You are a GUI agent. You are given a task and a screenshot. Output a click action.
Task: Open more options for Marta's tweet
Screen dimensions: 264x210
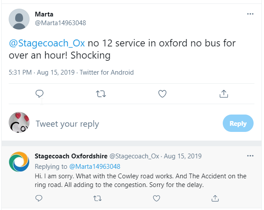250,14
